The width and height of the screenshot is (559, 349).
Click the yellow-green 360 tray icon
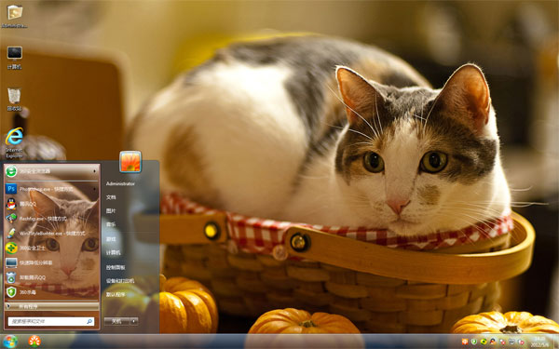pos(484,342)
